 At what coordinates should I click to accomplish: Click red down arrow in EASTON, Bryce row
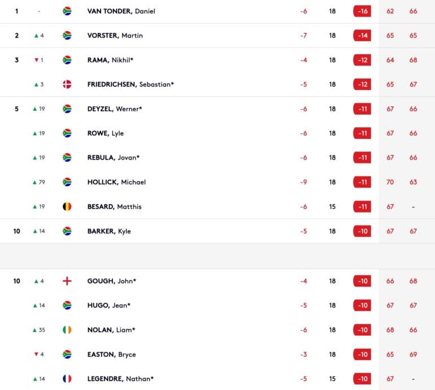(36, 354)
